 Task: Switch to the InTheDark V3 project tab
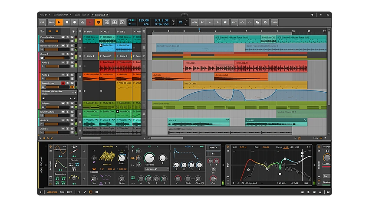point(61,15)
